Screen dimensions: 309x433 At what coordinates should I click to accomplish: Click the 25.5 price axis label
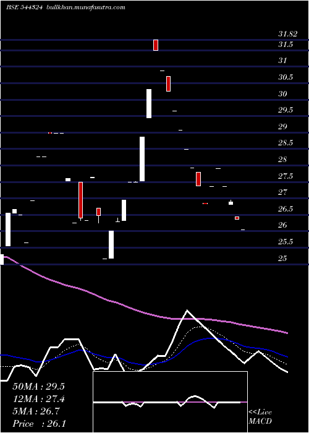click(286, 242)
